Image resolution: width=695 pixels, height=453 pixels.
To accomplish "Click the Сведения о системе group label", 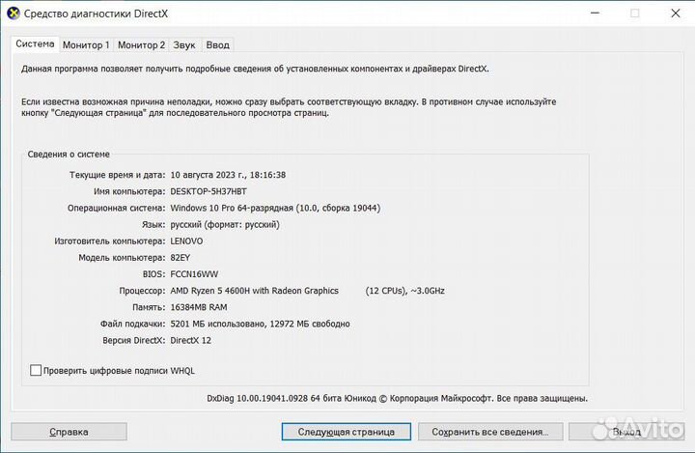I will pyautogui.click(x=69, y=155).
